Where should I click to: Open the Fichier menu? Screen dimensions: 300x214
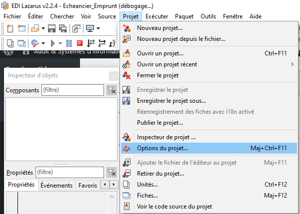click(12, 16)
